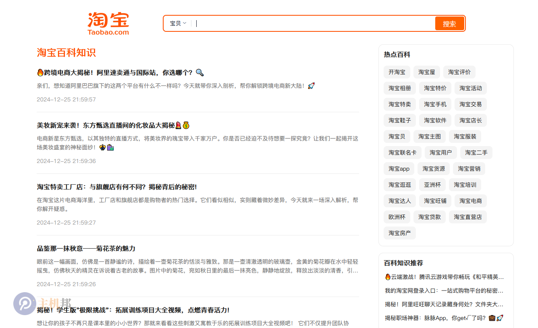The image size is (538, 328).
Task: Open article 跨境电商大揭秘！阿里速卖通与国际站
Action: click(120, 72)
